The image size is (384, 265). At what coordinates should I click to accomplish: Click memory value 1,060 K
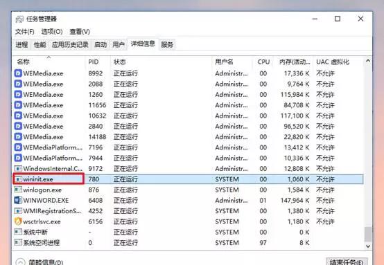(x=298, y=179)
